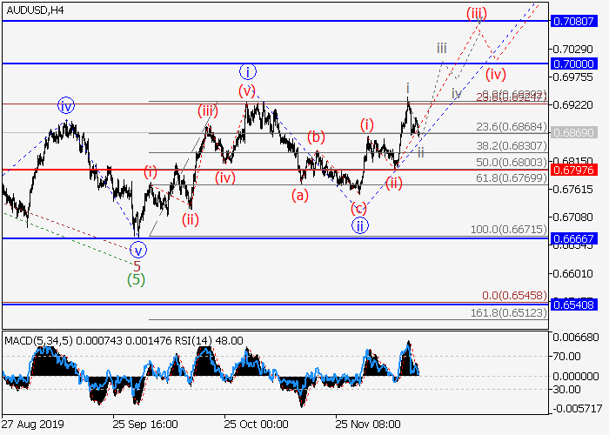
Task: Select the 25 Nov 08:00 date marker
Action: [x=370, y=424]
